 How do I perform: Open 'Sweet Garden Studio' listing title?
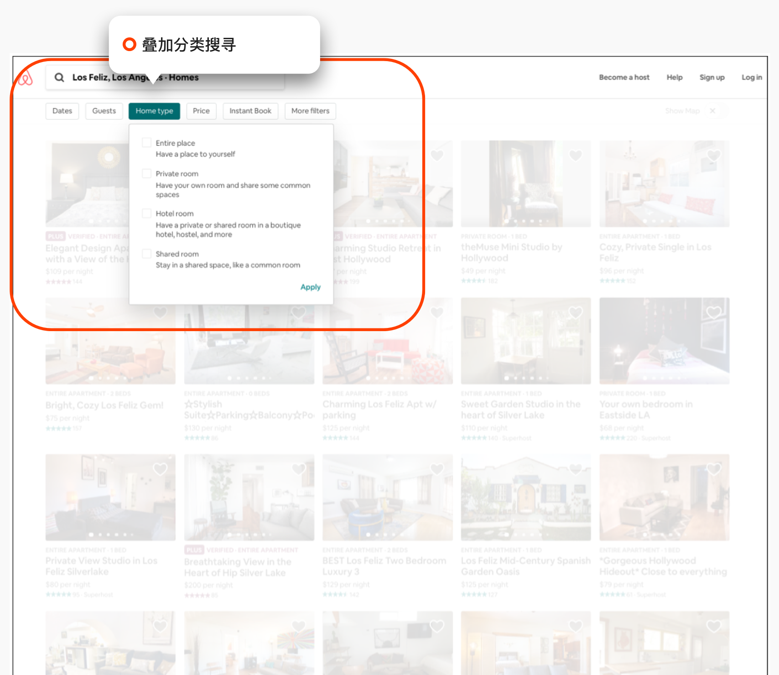coord(520,410)
